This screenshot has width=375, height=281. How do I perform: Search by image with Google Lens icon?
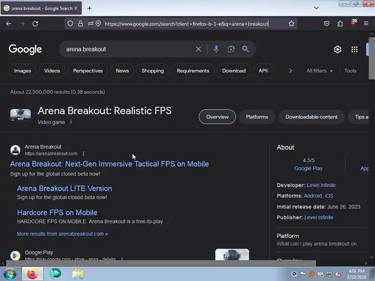pyautogui.click(x=231, y=49)
